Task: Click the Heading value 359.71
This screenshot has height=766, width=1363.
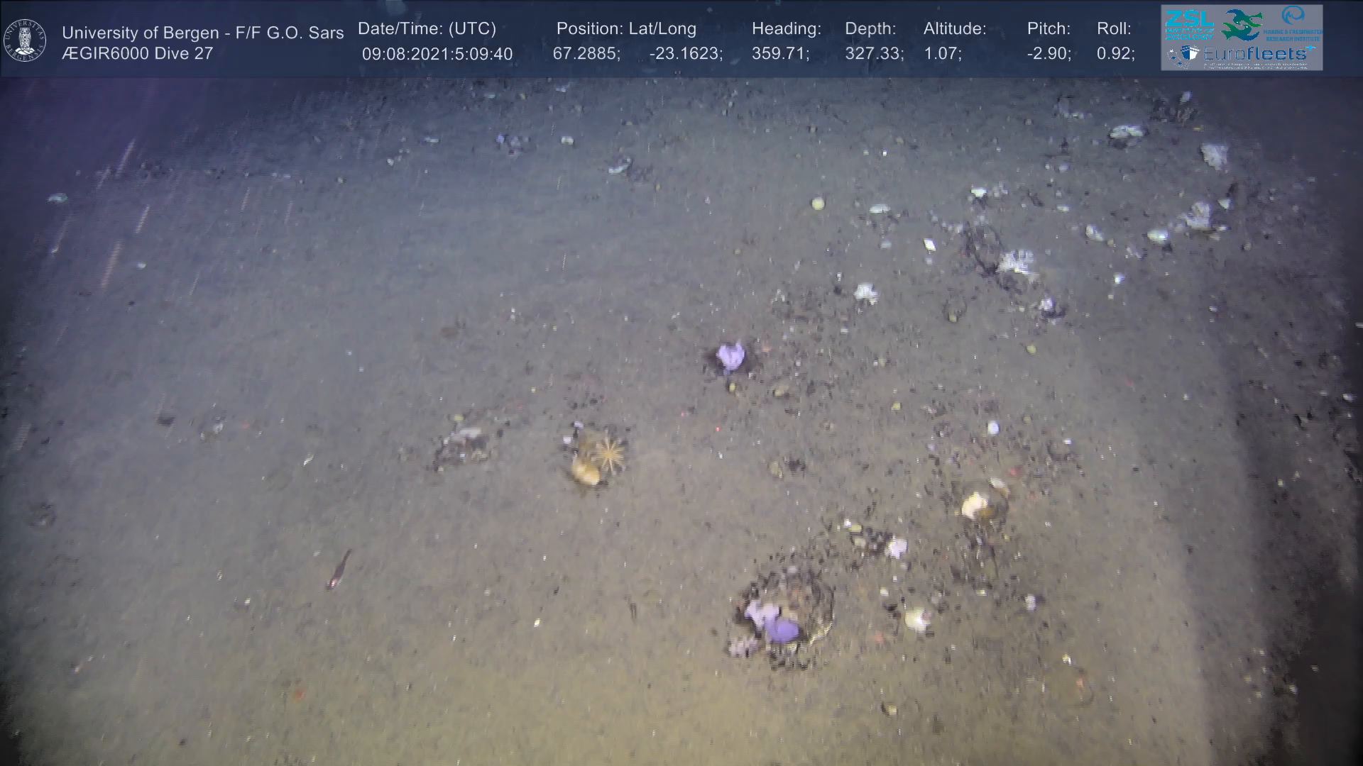Action: click(780, 54)
